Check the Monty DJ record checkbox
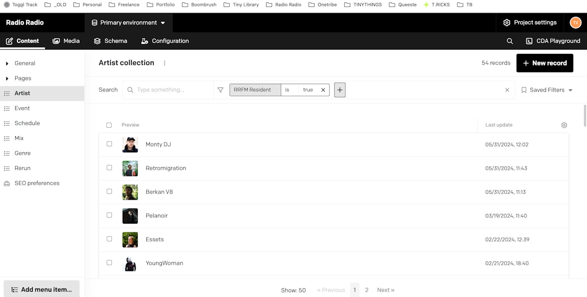The height and width of the screenshot is (297, 587). click(x=109, y=144)
